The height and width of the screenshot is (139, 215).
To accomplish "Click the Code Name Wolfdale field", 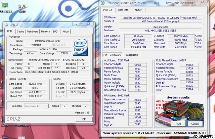I will click(36, 45).
